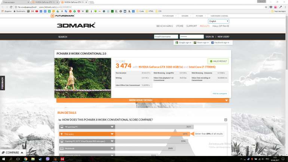Open the CSS bookmarks folder
This screenshot has height=162, width=288.
(159, 11)
